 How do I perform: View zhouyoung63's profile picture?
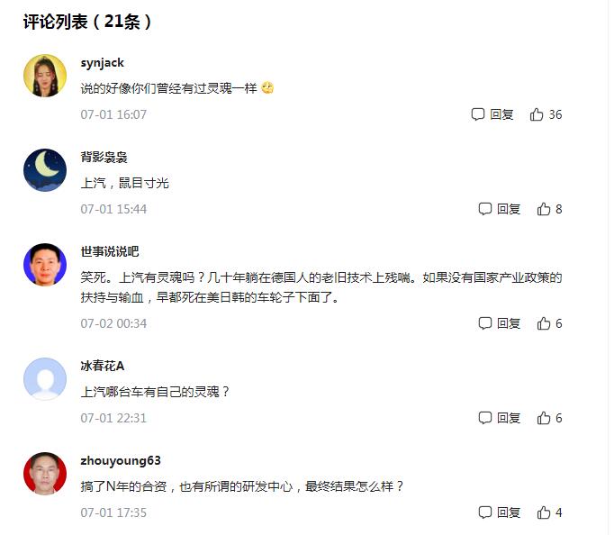[45, 474]
